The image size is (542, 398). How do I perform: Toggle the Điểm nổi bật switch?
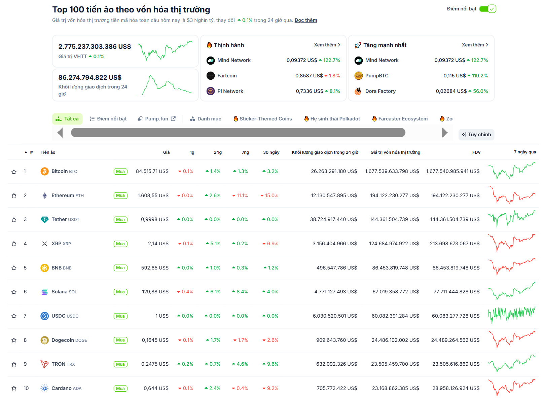487,9
